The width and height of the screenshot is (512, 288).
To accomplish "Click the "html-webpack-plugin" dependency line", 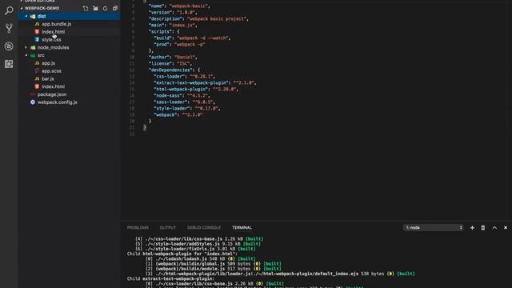I will click(x=196, y=89).
